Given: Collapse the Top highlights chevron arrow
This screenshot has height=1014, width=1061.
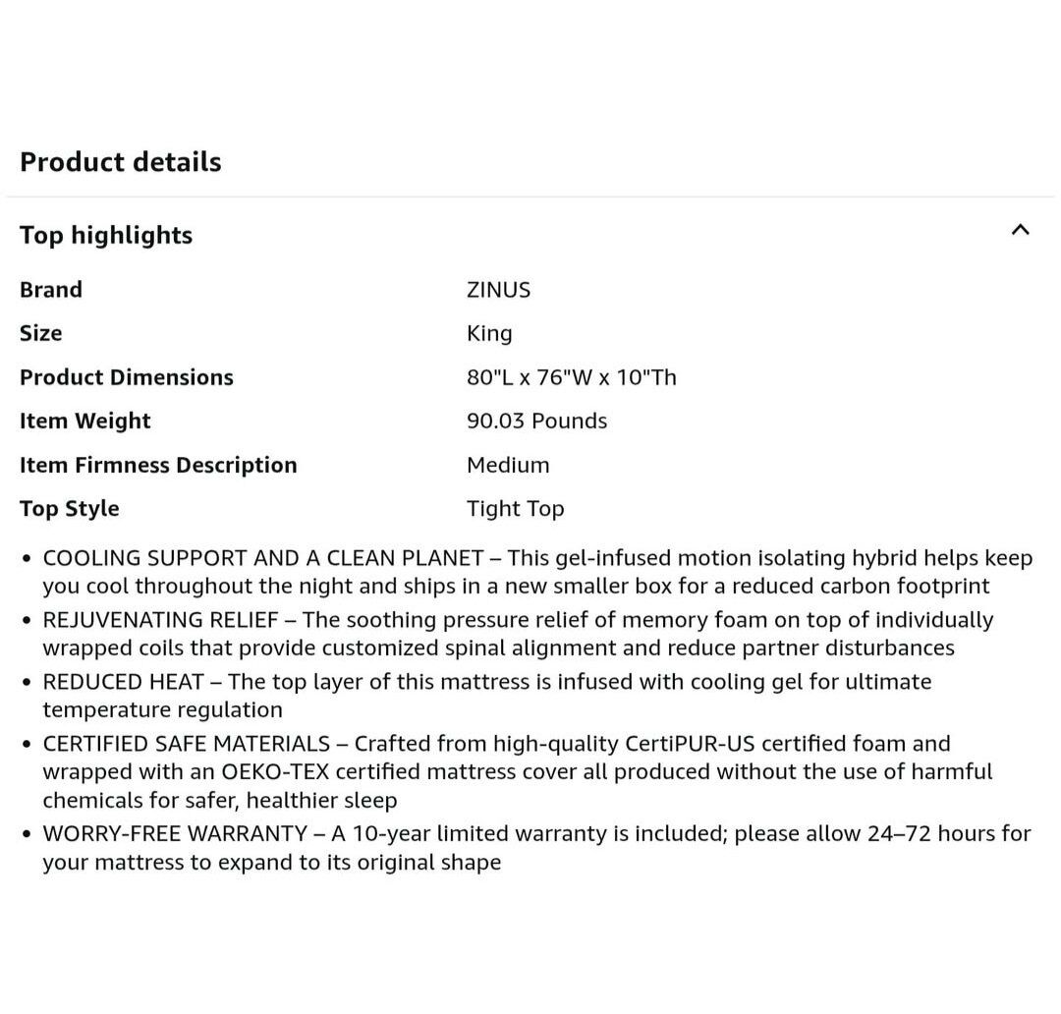Looking at the screenshot, I should coord(1020,230).
